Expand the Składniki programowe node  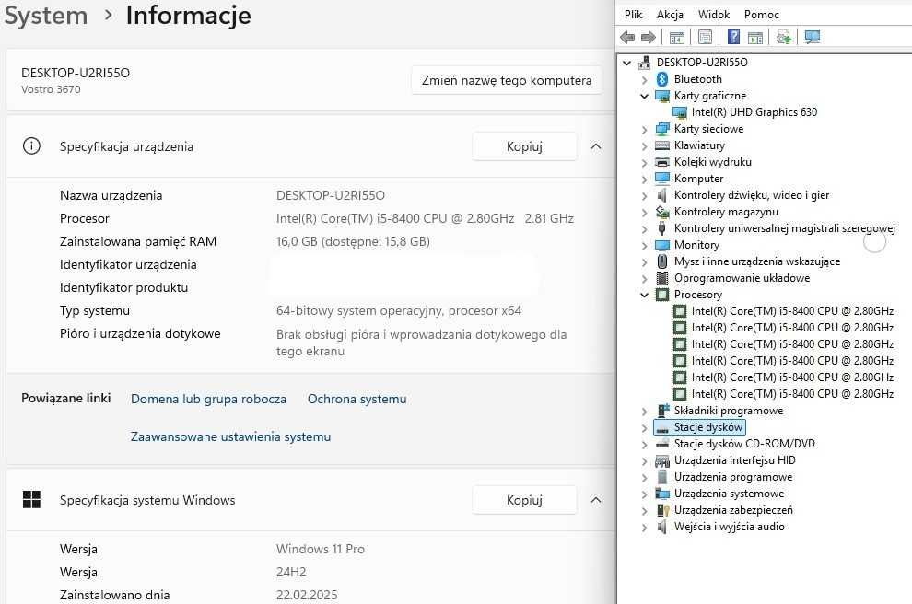click(644, 411)
